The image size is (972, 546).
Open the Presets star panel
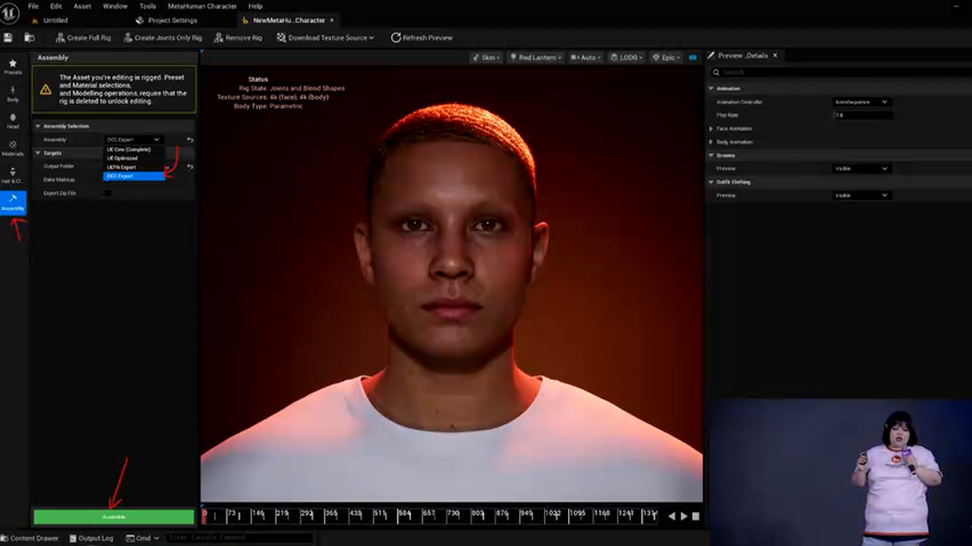[x=12, y=66]
